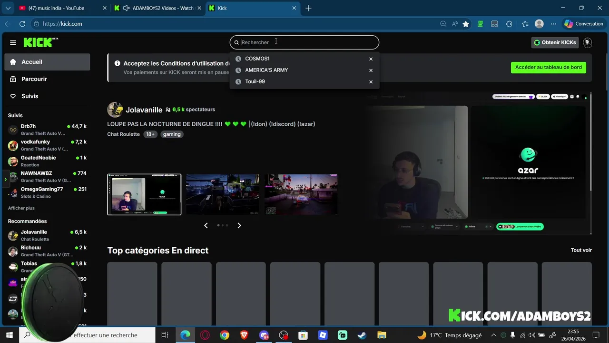609x343 pixels.
Task: Open the browser extensions puzzle icon
Action: (509, 24)
